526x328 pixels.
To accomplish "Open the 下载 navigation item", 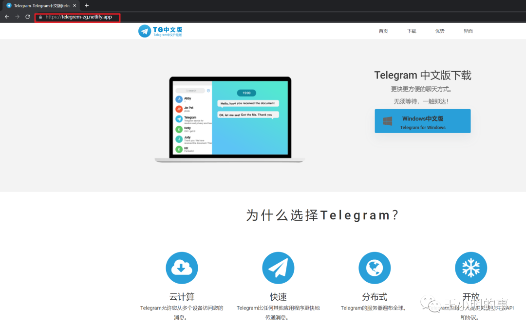I will click(412, 31).
